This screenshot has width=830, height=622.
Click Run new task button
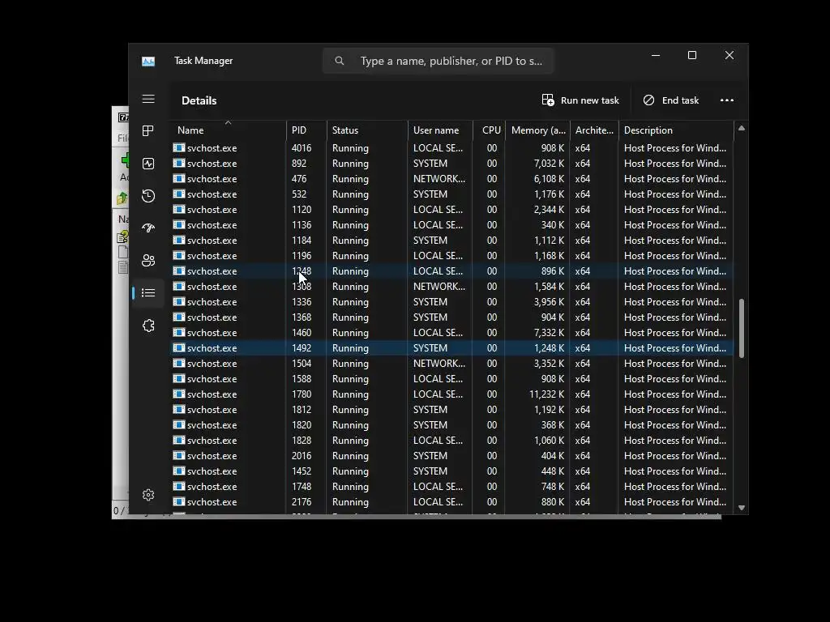click(x=580, y=100)
